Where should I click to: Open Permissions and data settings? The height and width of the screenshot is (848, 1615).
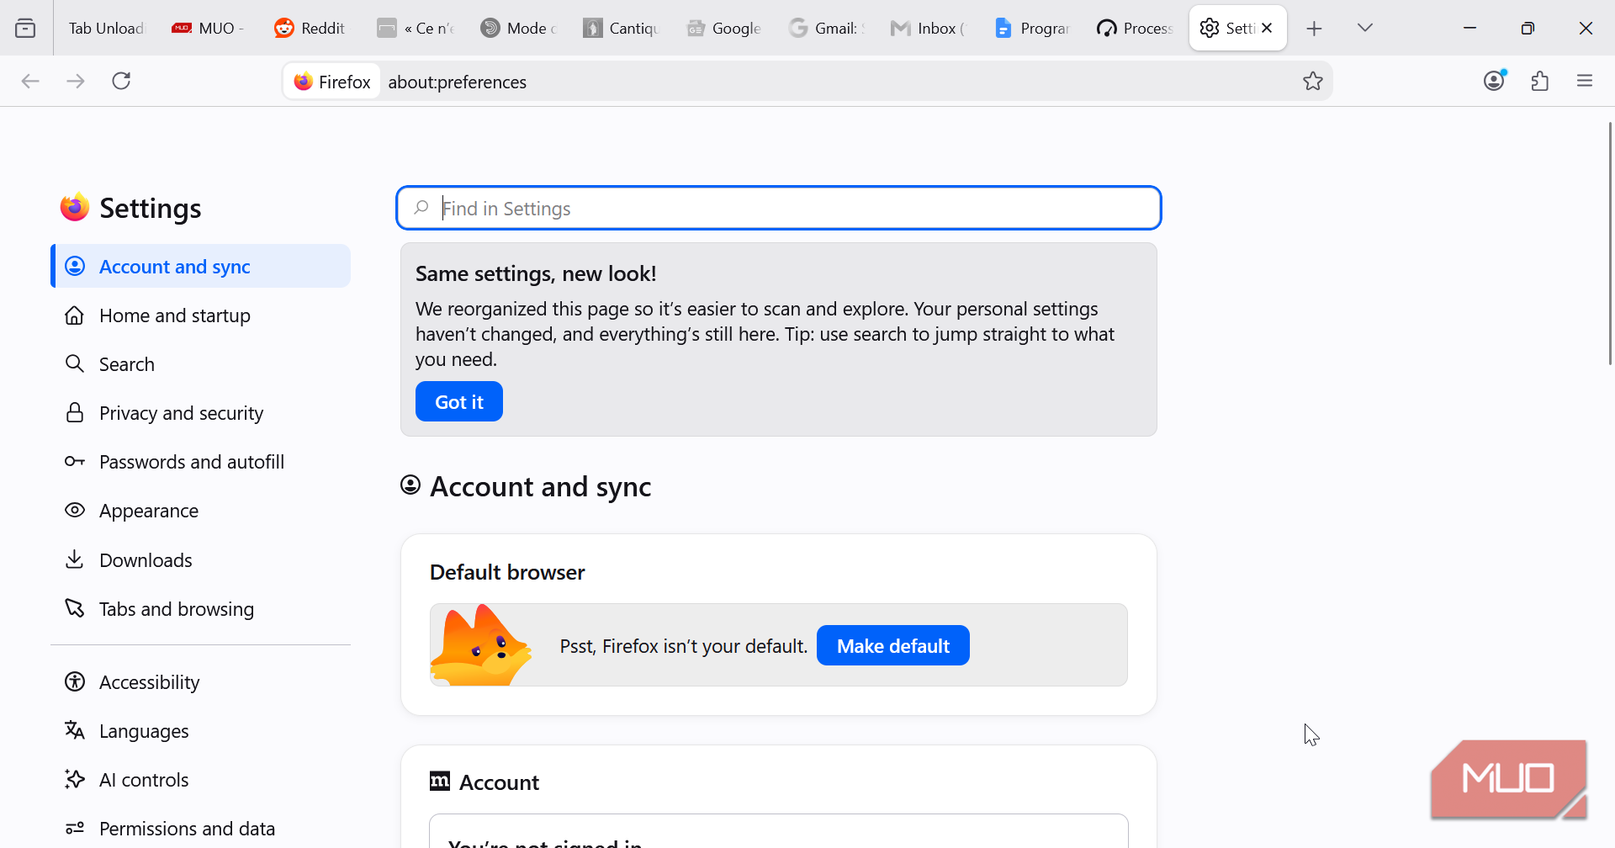coord(201,829)
